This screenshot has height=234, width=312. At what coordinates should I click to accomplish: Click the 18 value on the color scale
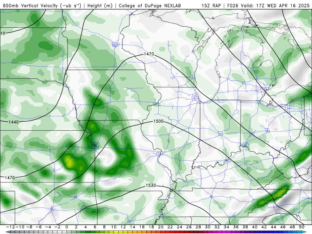[x=151, y=227]
